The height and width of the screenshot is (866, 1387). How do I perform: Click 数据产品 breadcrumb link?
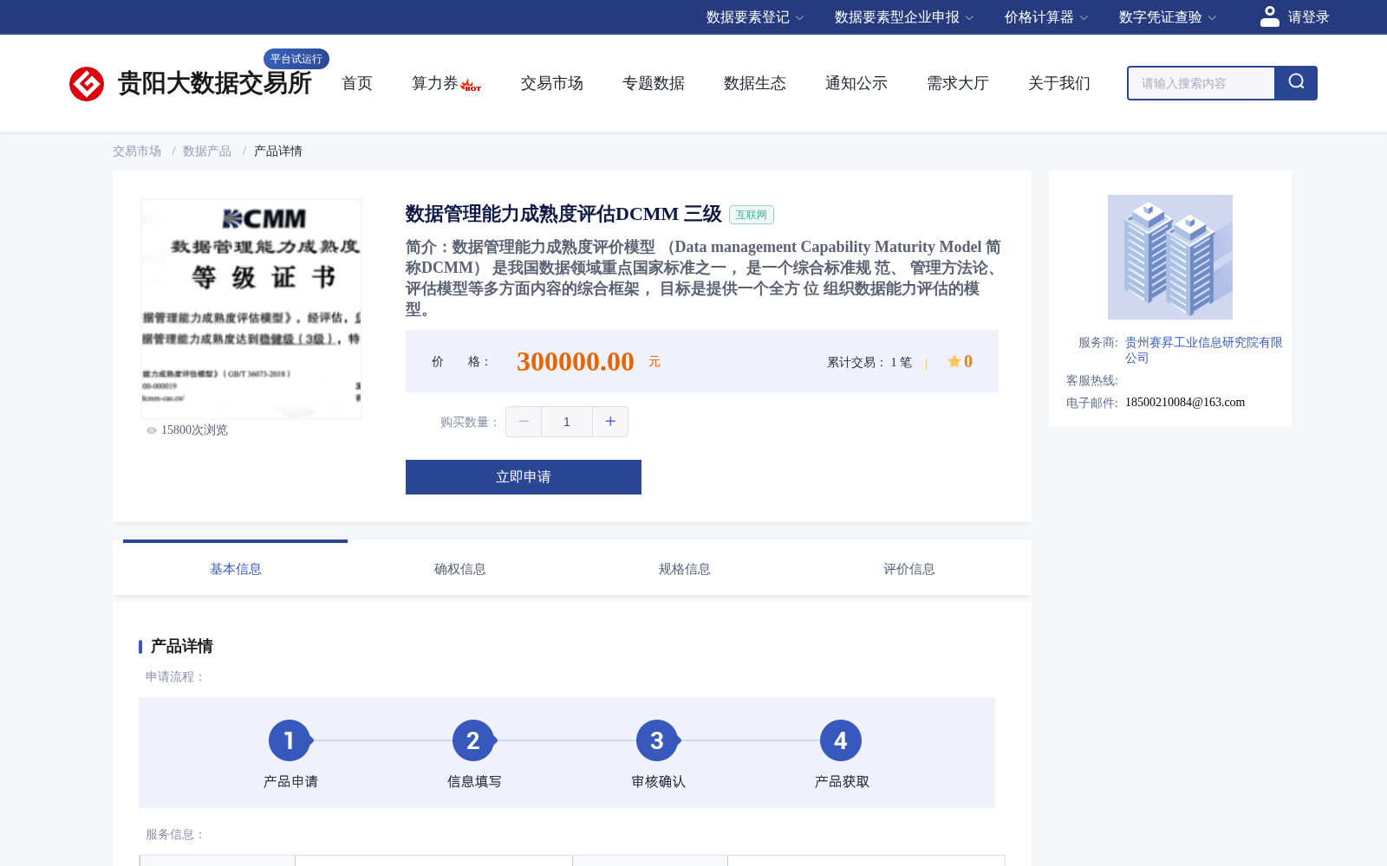(x=207, y=151)
